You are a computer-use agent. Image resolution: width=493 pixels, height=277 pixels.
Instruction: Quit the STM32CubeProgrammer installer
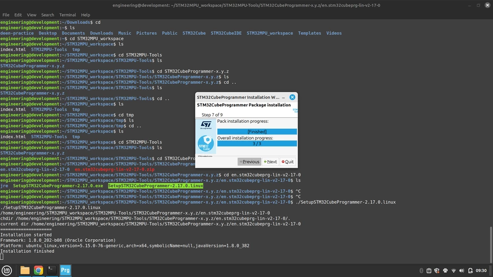[288, 162]
